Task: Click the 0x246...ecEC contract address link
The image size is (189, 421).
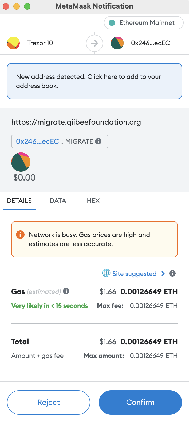Action: (38, 141)
